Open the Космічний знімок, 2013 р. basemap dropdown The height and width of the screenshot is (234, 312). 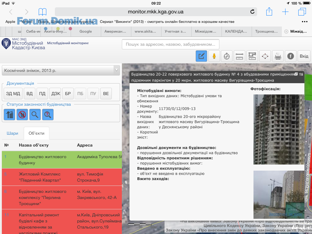[61, 70]
